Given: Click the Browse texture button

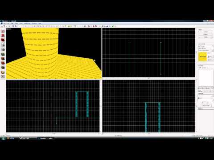Looking at the screenshot, I should click(x=210, y=57).
